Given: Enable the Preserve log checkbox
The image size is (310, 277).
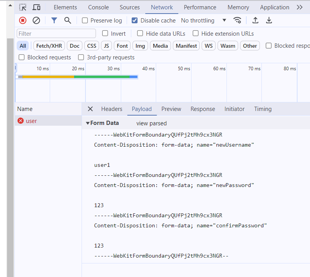Looking at the screenshot, I should pyautogui.click(x=85, y=20).
